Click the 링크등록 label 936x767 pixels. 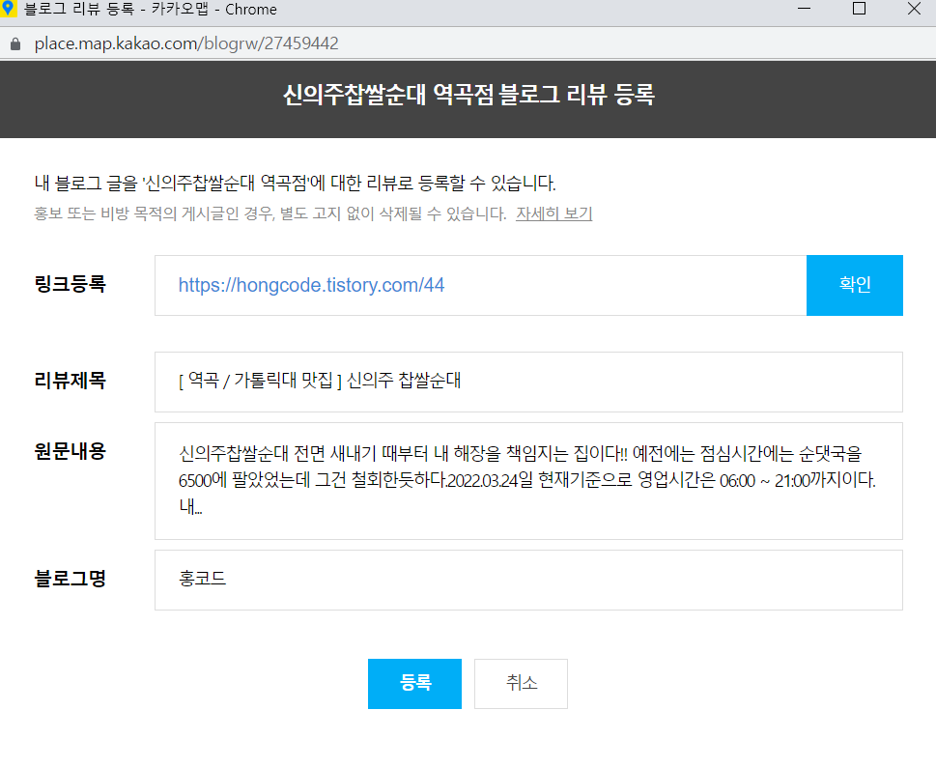pyautogui.click(x=70, y=284)
